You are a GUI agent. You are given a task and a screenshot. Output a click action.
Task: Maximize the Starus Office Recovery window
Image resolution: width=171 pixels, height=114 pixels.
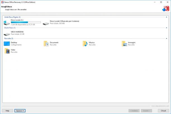click(x=161, y=2)
